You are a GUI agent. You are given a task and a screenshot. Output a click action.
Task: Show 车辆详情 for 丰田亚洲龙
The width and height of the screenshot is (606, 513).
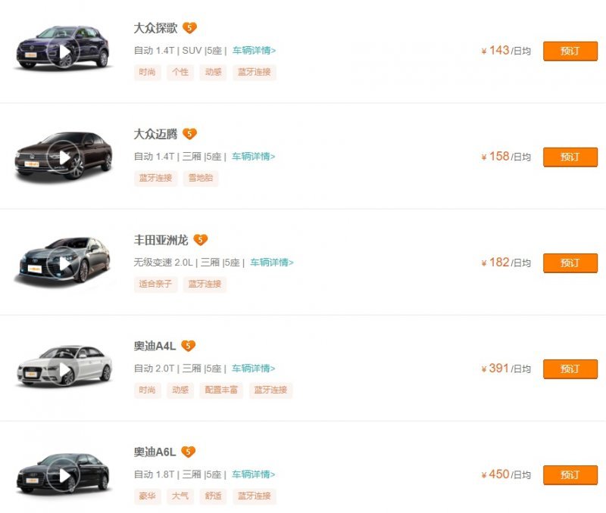272,263
